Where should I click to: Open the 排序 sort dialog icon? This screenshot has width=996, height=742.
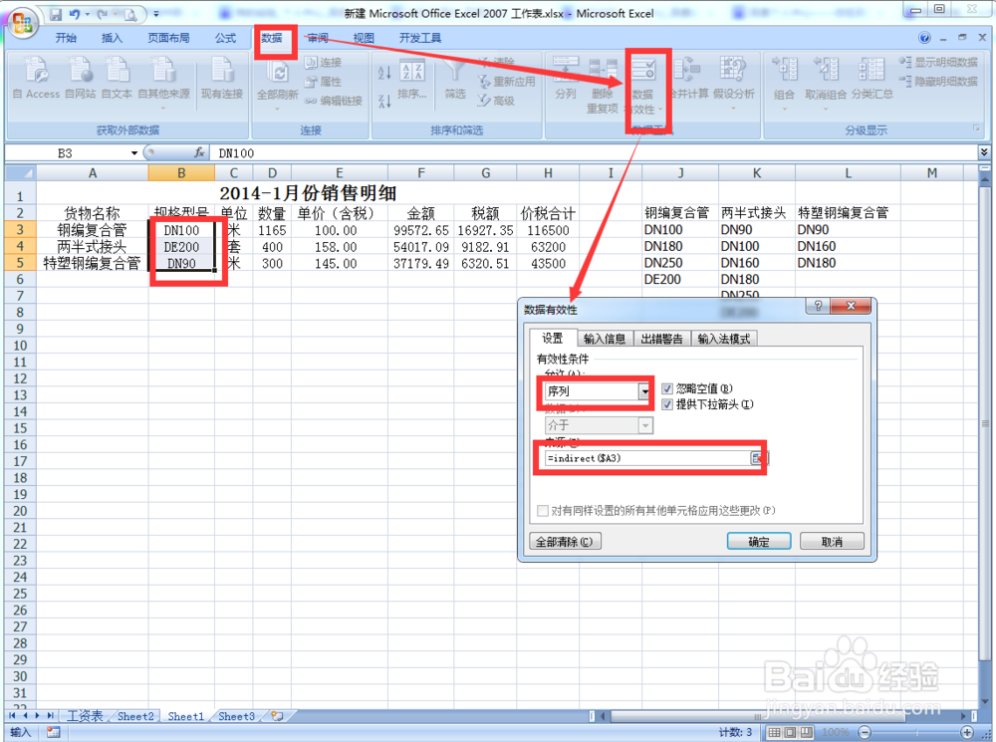coord(412,80)
